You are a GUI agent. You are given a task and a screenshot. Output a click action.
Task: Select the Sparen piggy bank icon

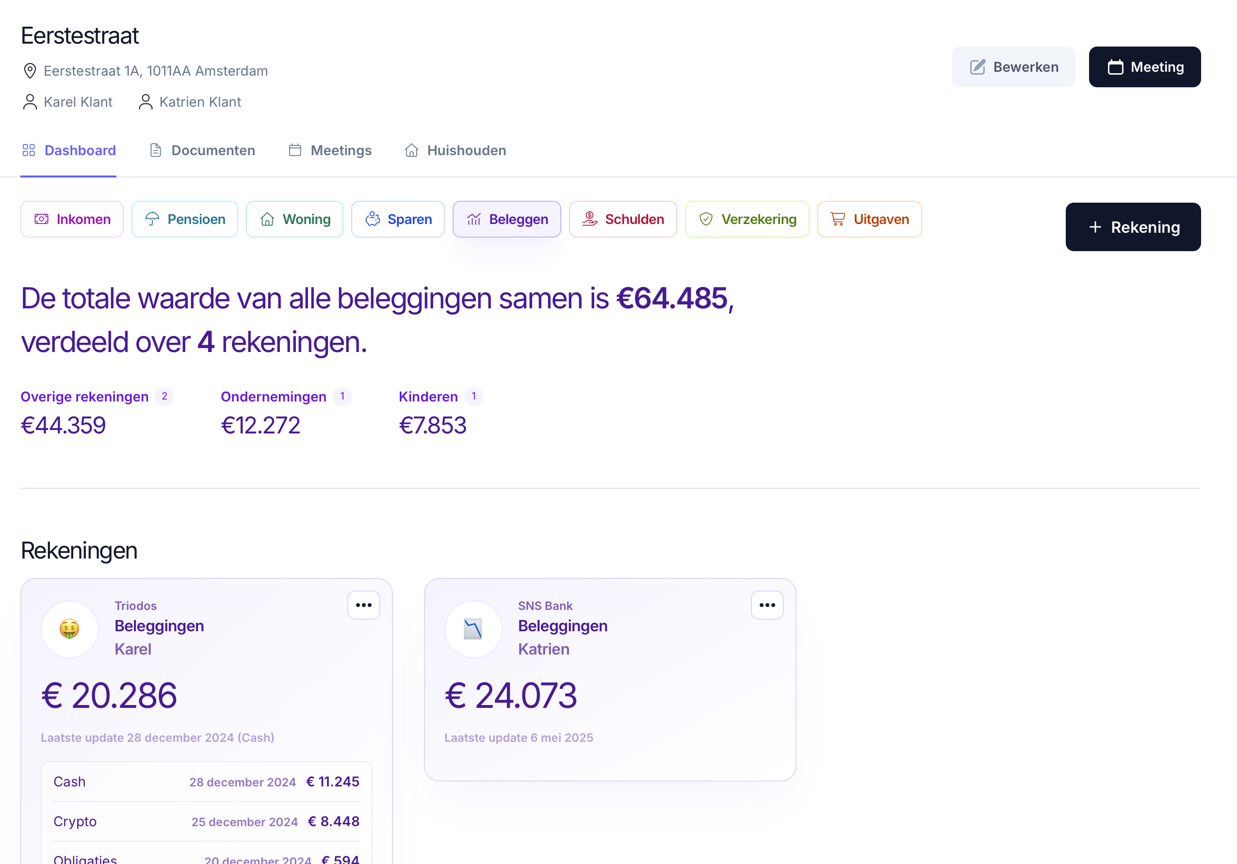(373, 219)
